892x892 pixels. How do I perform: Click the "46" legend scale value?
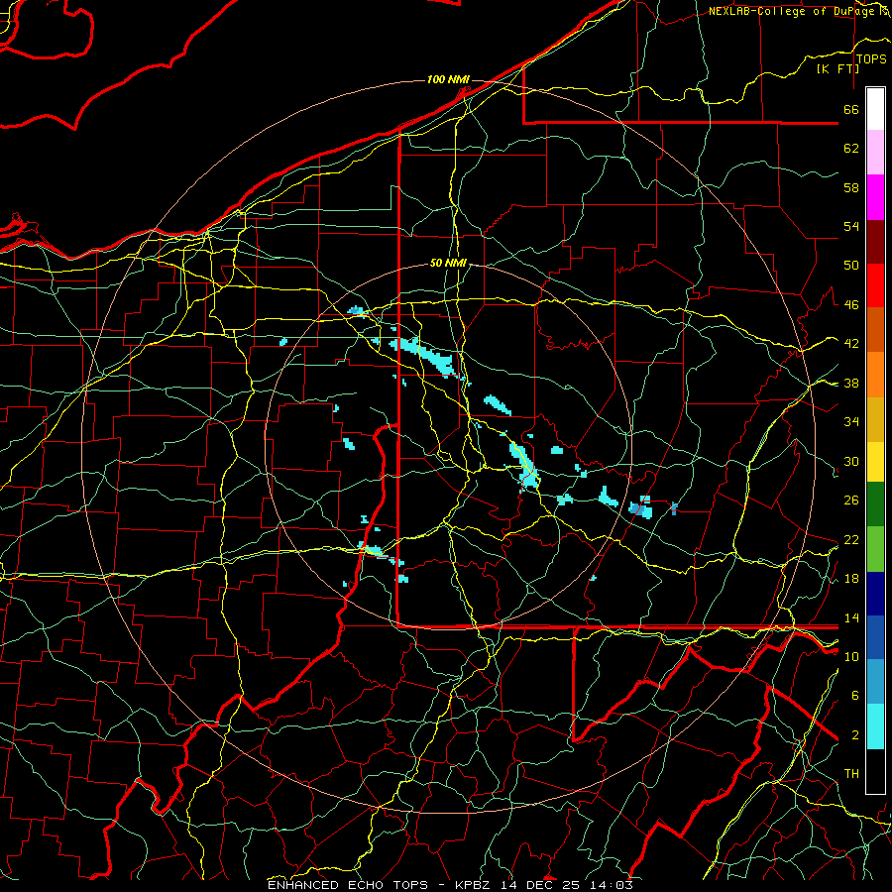[x=851, y=305]
